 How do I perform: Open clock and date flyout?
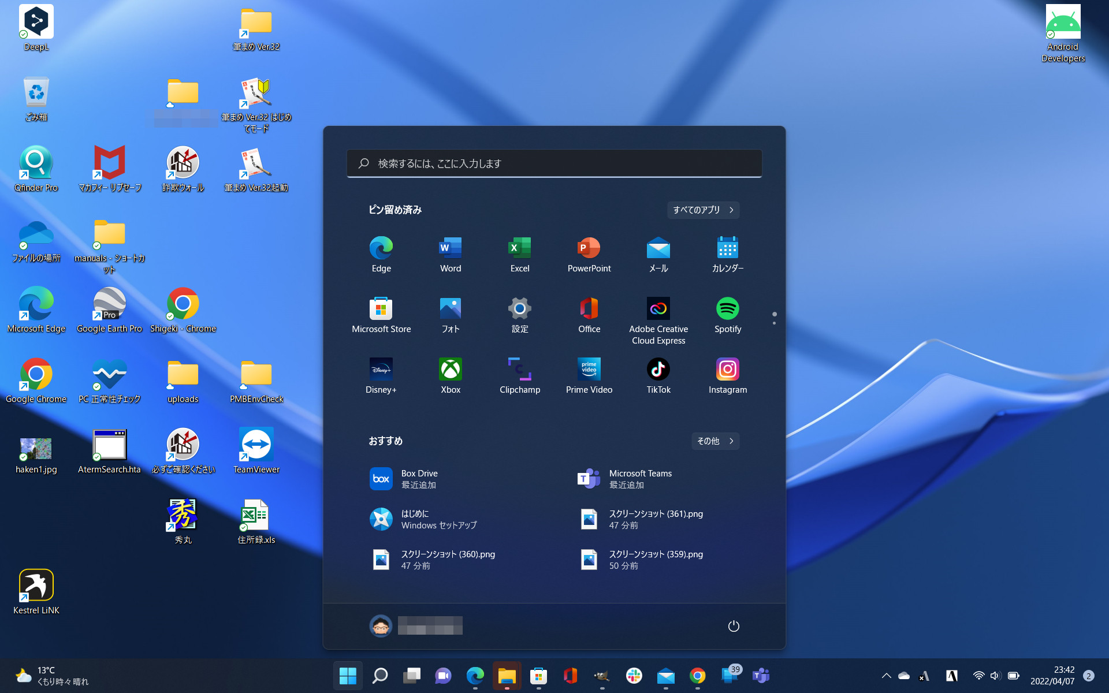[x=1052, y=676]
